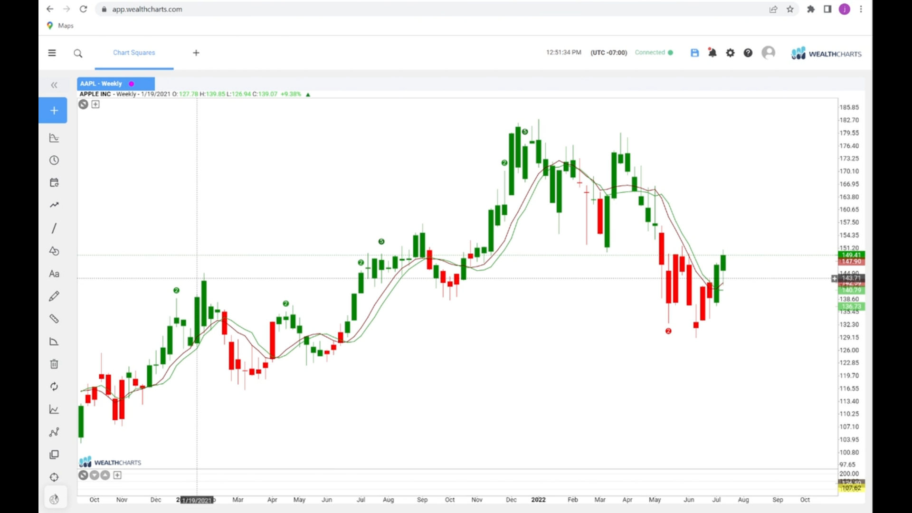Image resolution: width=912 pixels, height=513 pixels.
Task: Click the trash delete drawings icon
Action: click(x=54, y=364)
